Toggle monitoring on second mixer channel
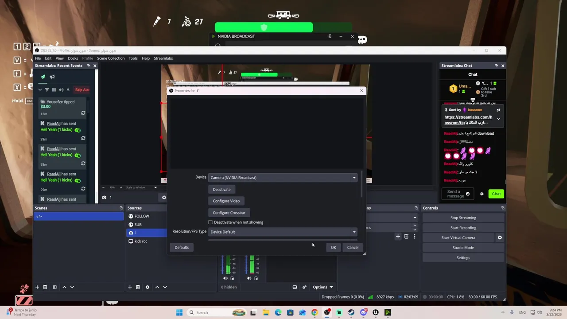Screen dimensions: 567x319 pos(256,278)
